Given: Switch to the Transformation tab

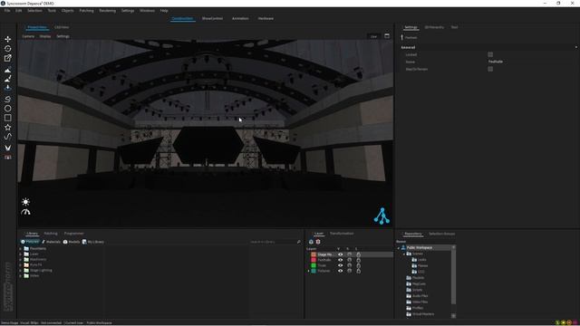Looking at the screenshot, I should (342, 234).
